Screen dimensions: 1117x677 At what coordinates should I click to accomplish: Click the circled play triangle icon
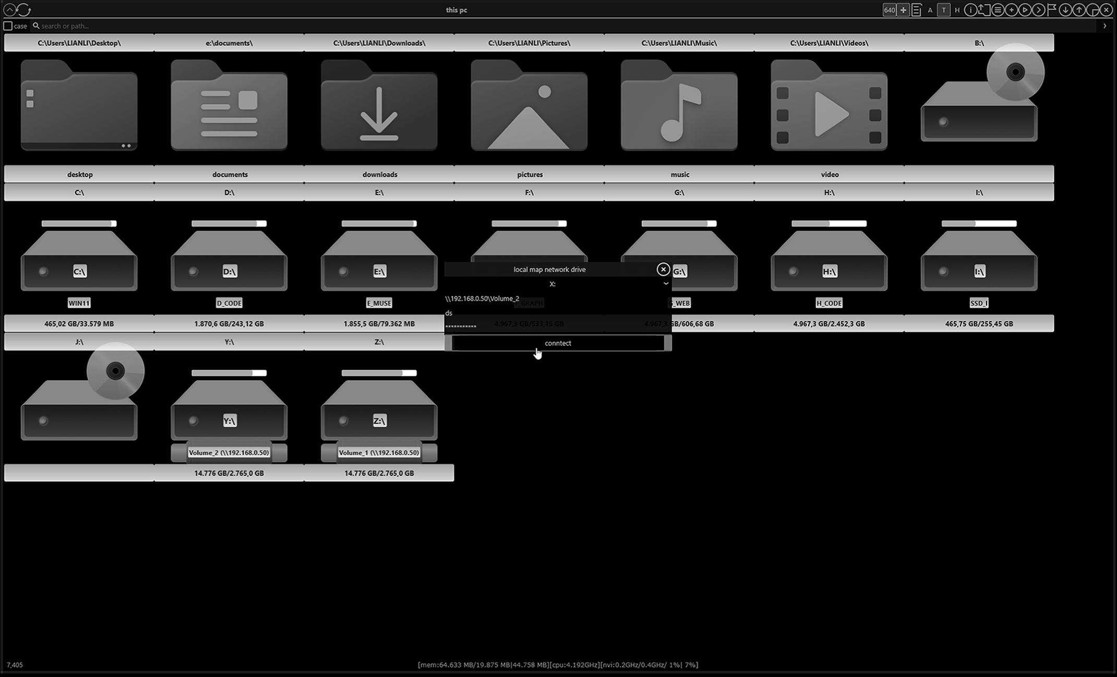(x=1024, y=10)
